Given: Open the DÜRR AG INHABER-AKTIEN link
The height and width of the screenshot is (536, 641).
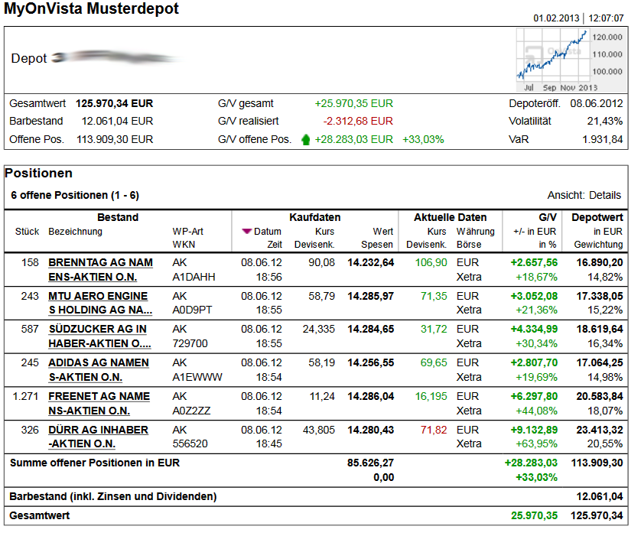Looking at the screenshot, I should [x=98, y=437].
